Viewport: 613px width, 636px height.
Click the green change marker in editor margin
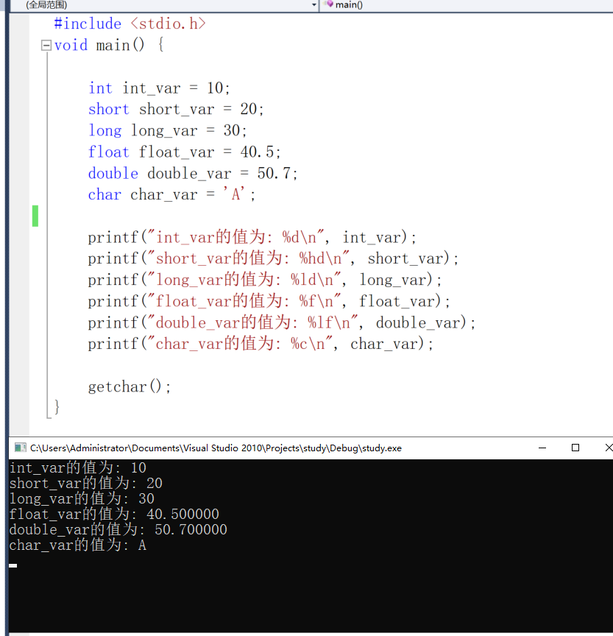(35, 216)
